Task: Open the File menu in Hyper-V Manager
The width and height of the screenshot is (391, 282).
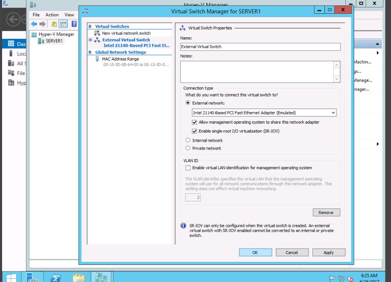Action: [36, 15]
